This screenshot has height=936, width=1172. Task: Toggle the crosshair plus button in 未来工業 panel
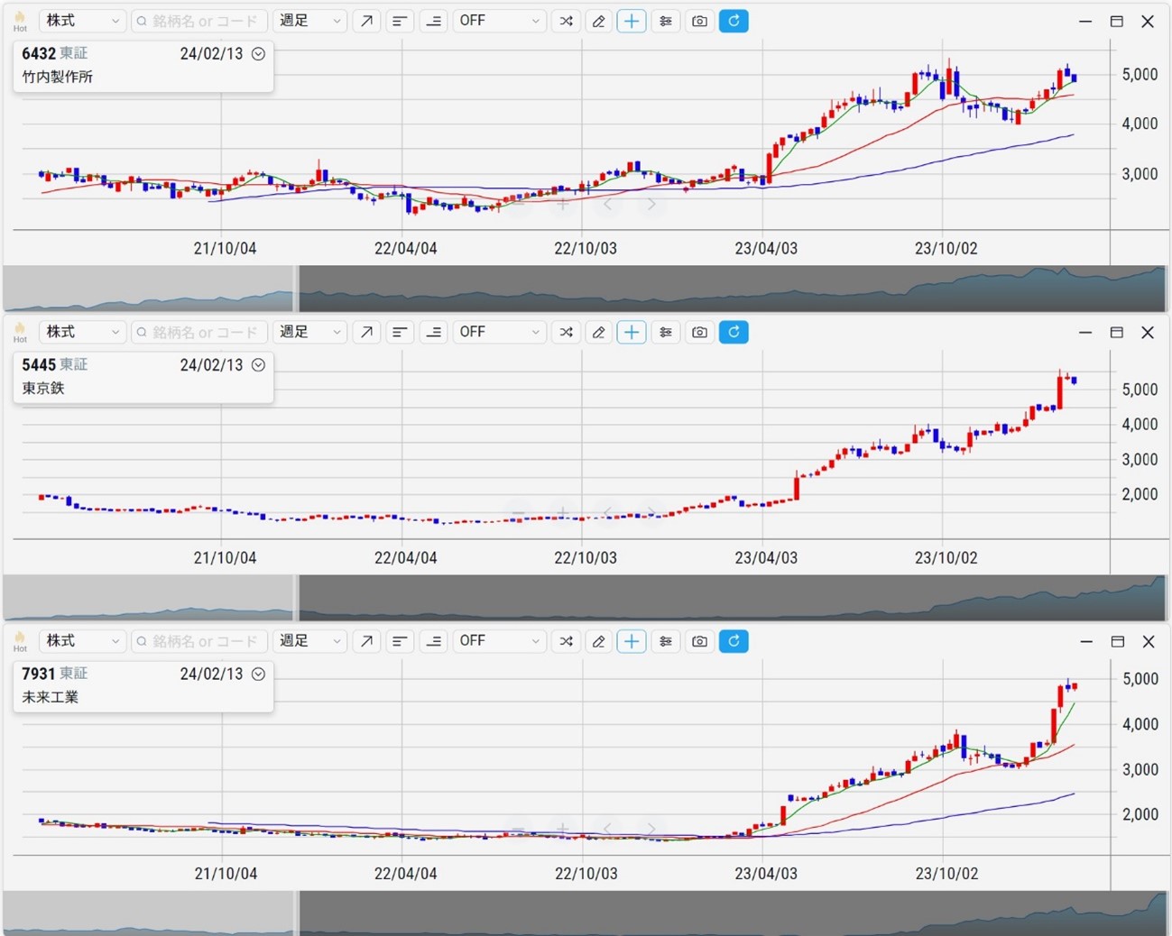[x=632, y=641]
